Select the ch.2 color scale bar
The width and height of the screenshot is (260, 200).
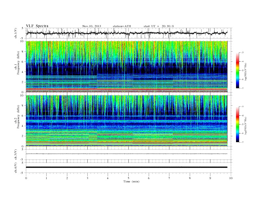point(237,124)
